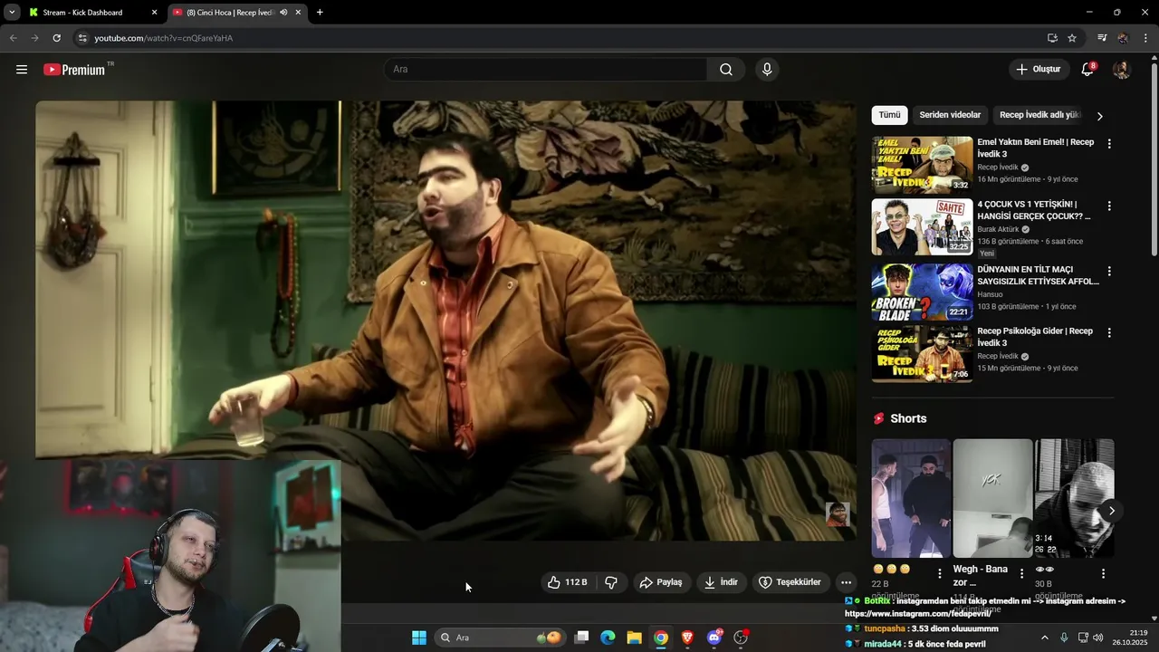Go back in browser history
Screen dimensions: 1159x652
[x=13, y=38]
